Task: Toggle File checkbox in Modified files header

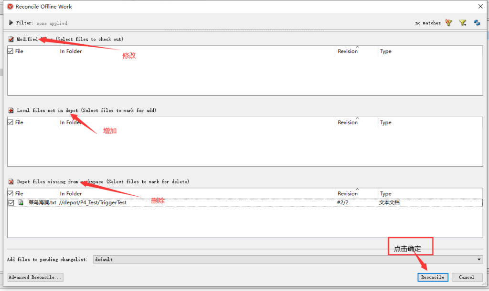Action: [x=11, y=51]
